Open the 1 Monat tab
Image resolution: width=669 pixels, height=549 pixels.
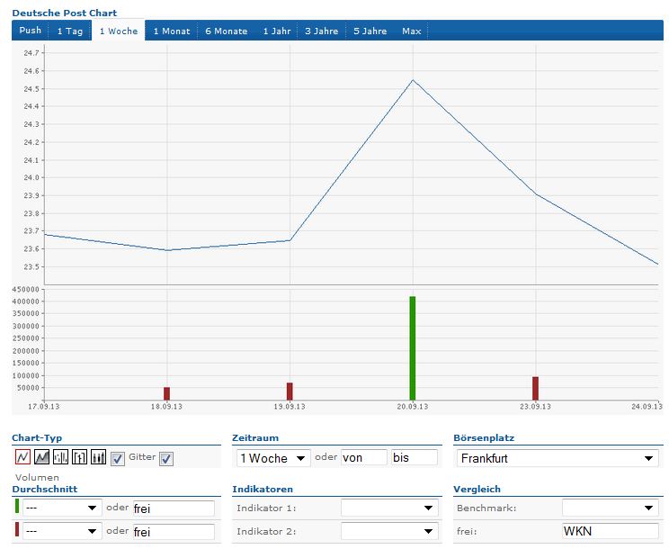point(172,31)
